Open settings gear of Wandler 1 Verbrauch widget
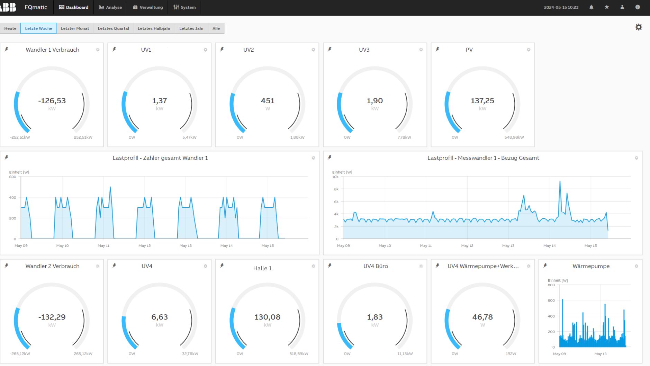Viewport: 650px width, 366px height. [x=98, y=50]
